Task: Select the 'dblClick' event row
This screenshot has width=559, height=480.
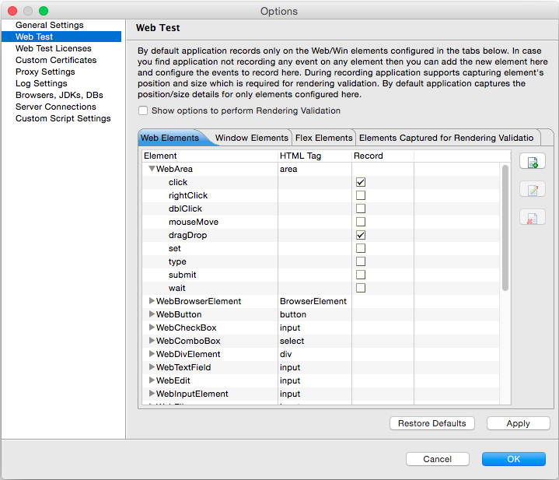Action: click(x=321, y=208)
